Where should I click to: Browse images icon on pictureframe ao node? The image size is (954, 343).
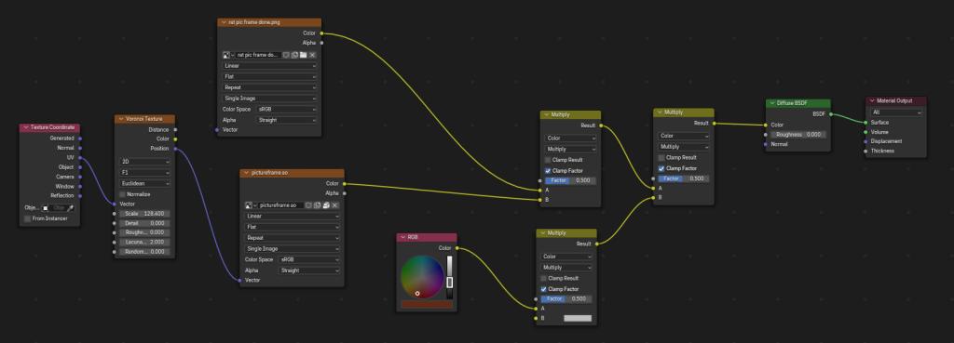(x=250, y=205)
